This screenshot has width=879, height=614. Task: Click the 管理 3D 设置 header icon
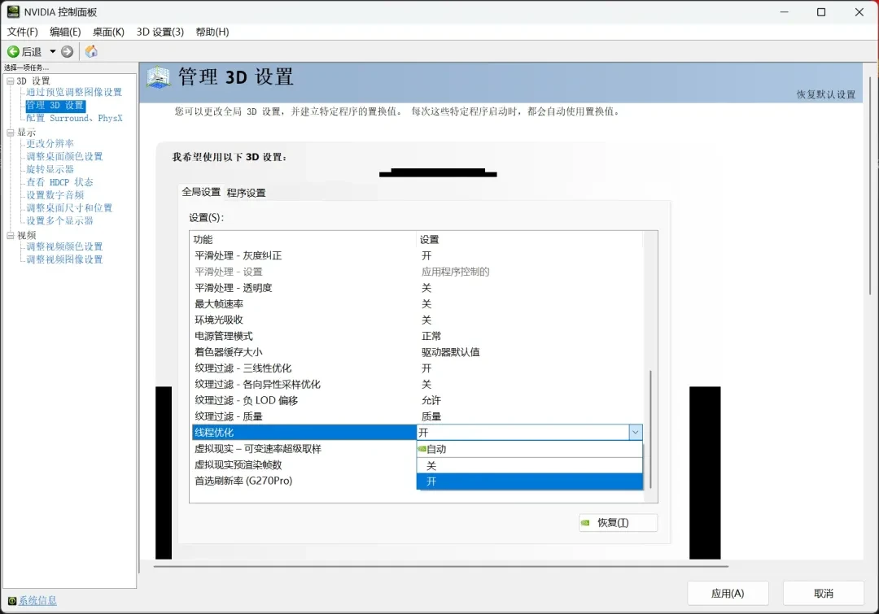[159, 76]
